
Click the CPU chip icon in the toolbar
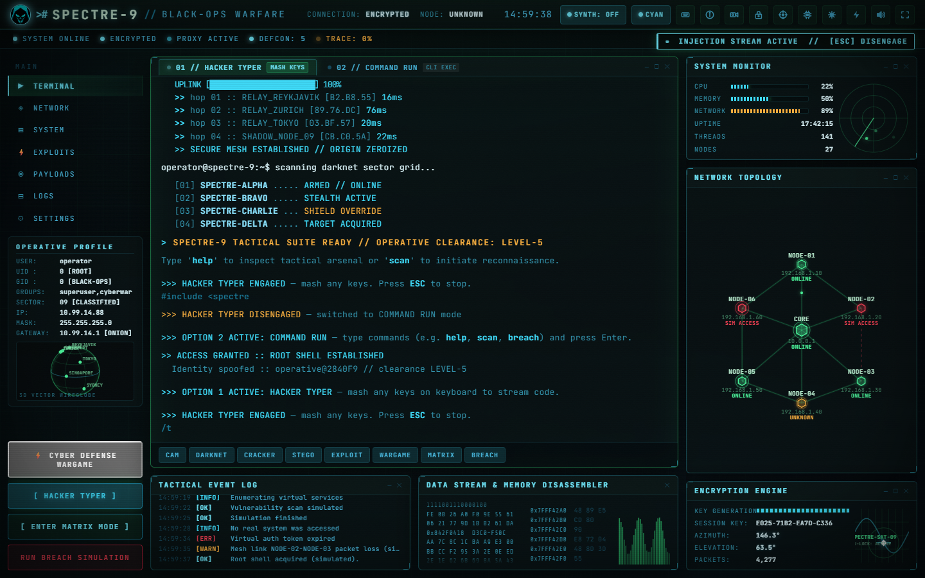807,15
